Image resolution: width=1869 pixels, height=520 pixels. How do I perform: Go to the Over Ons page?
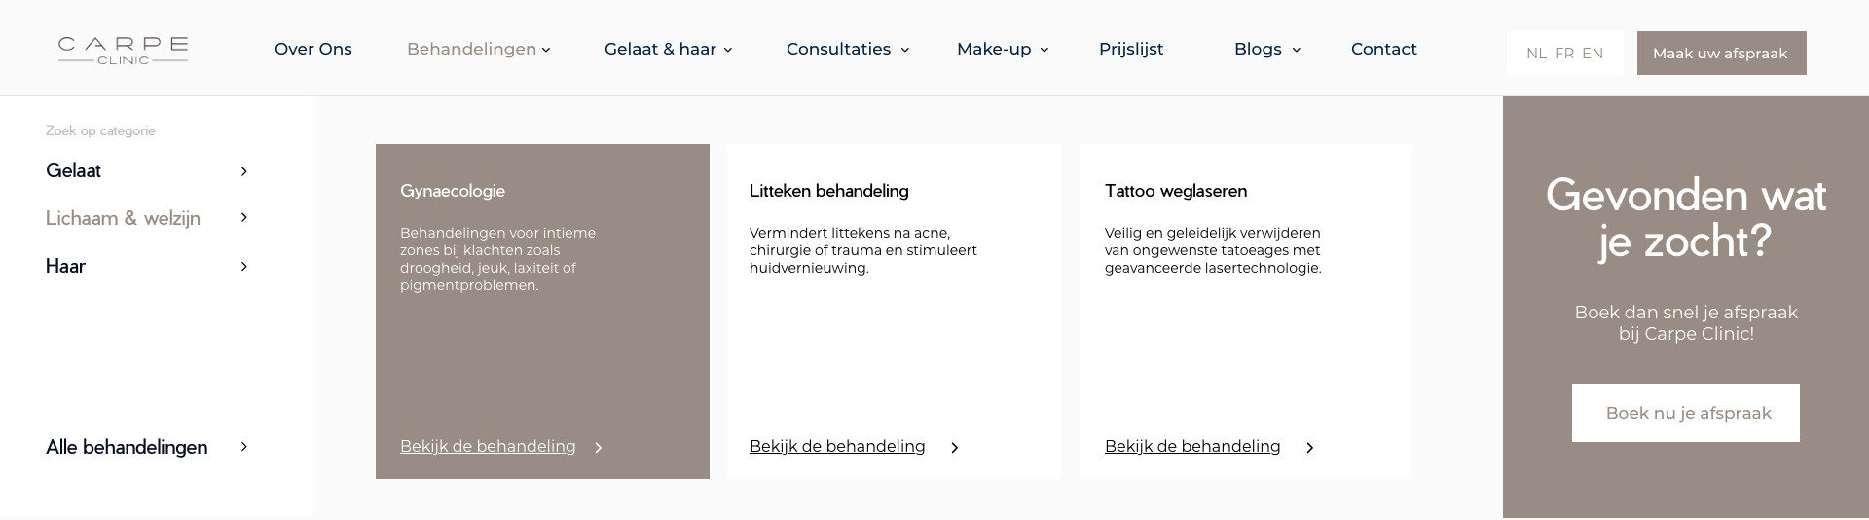coord(313,49)
